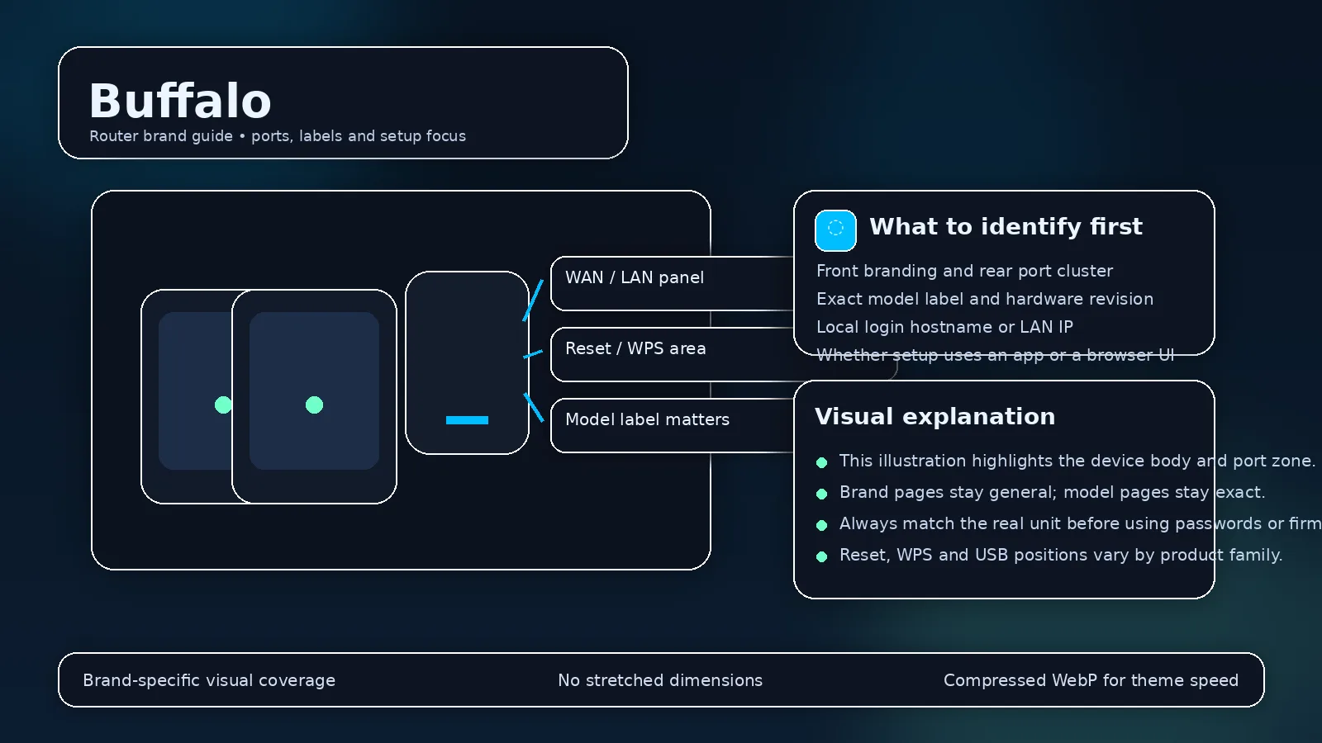
Task: Select the line Front branding and rear port cluster
Action: (x=964, y=271)
